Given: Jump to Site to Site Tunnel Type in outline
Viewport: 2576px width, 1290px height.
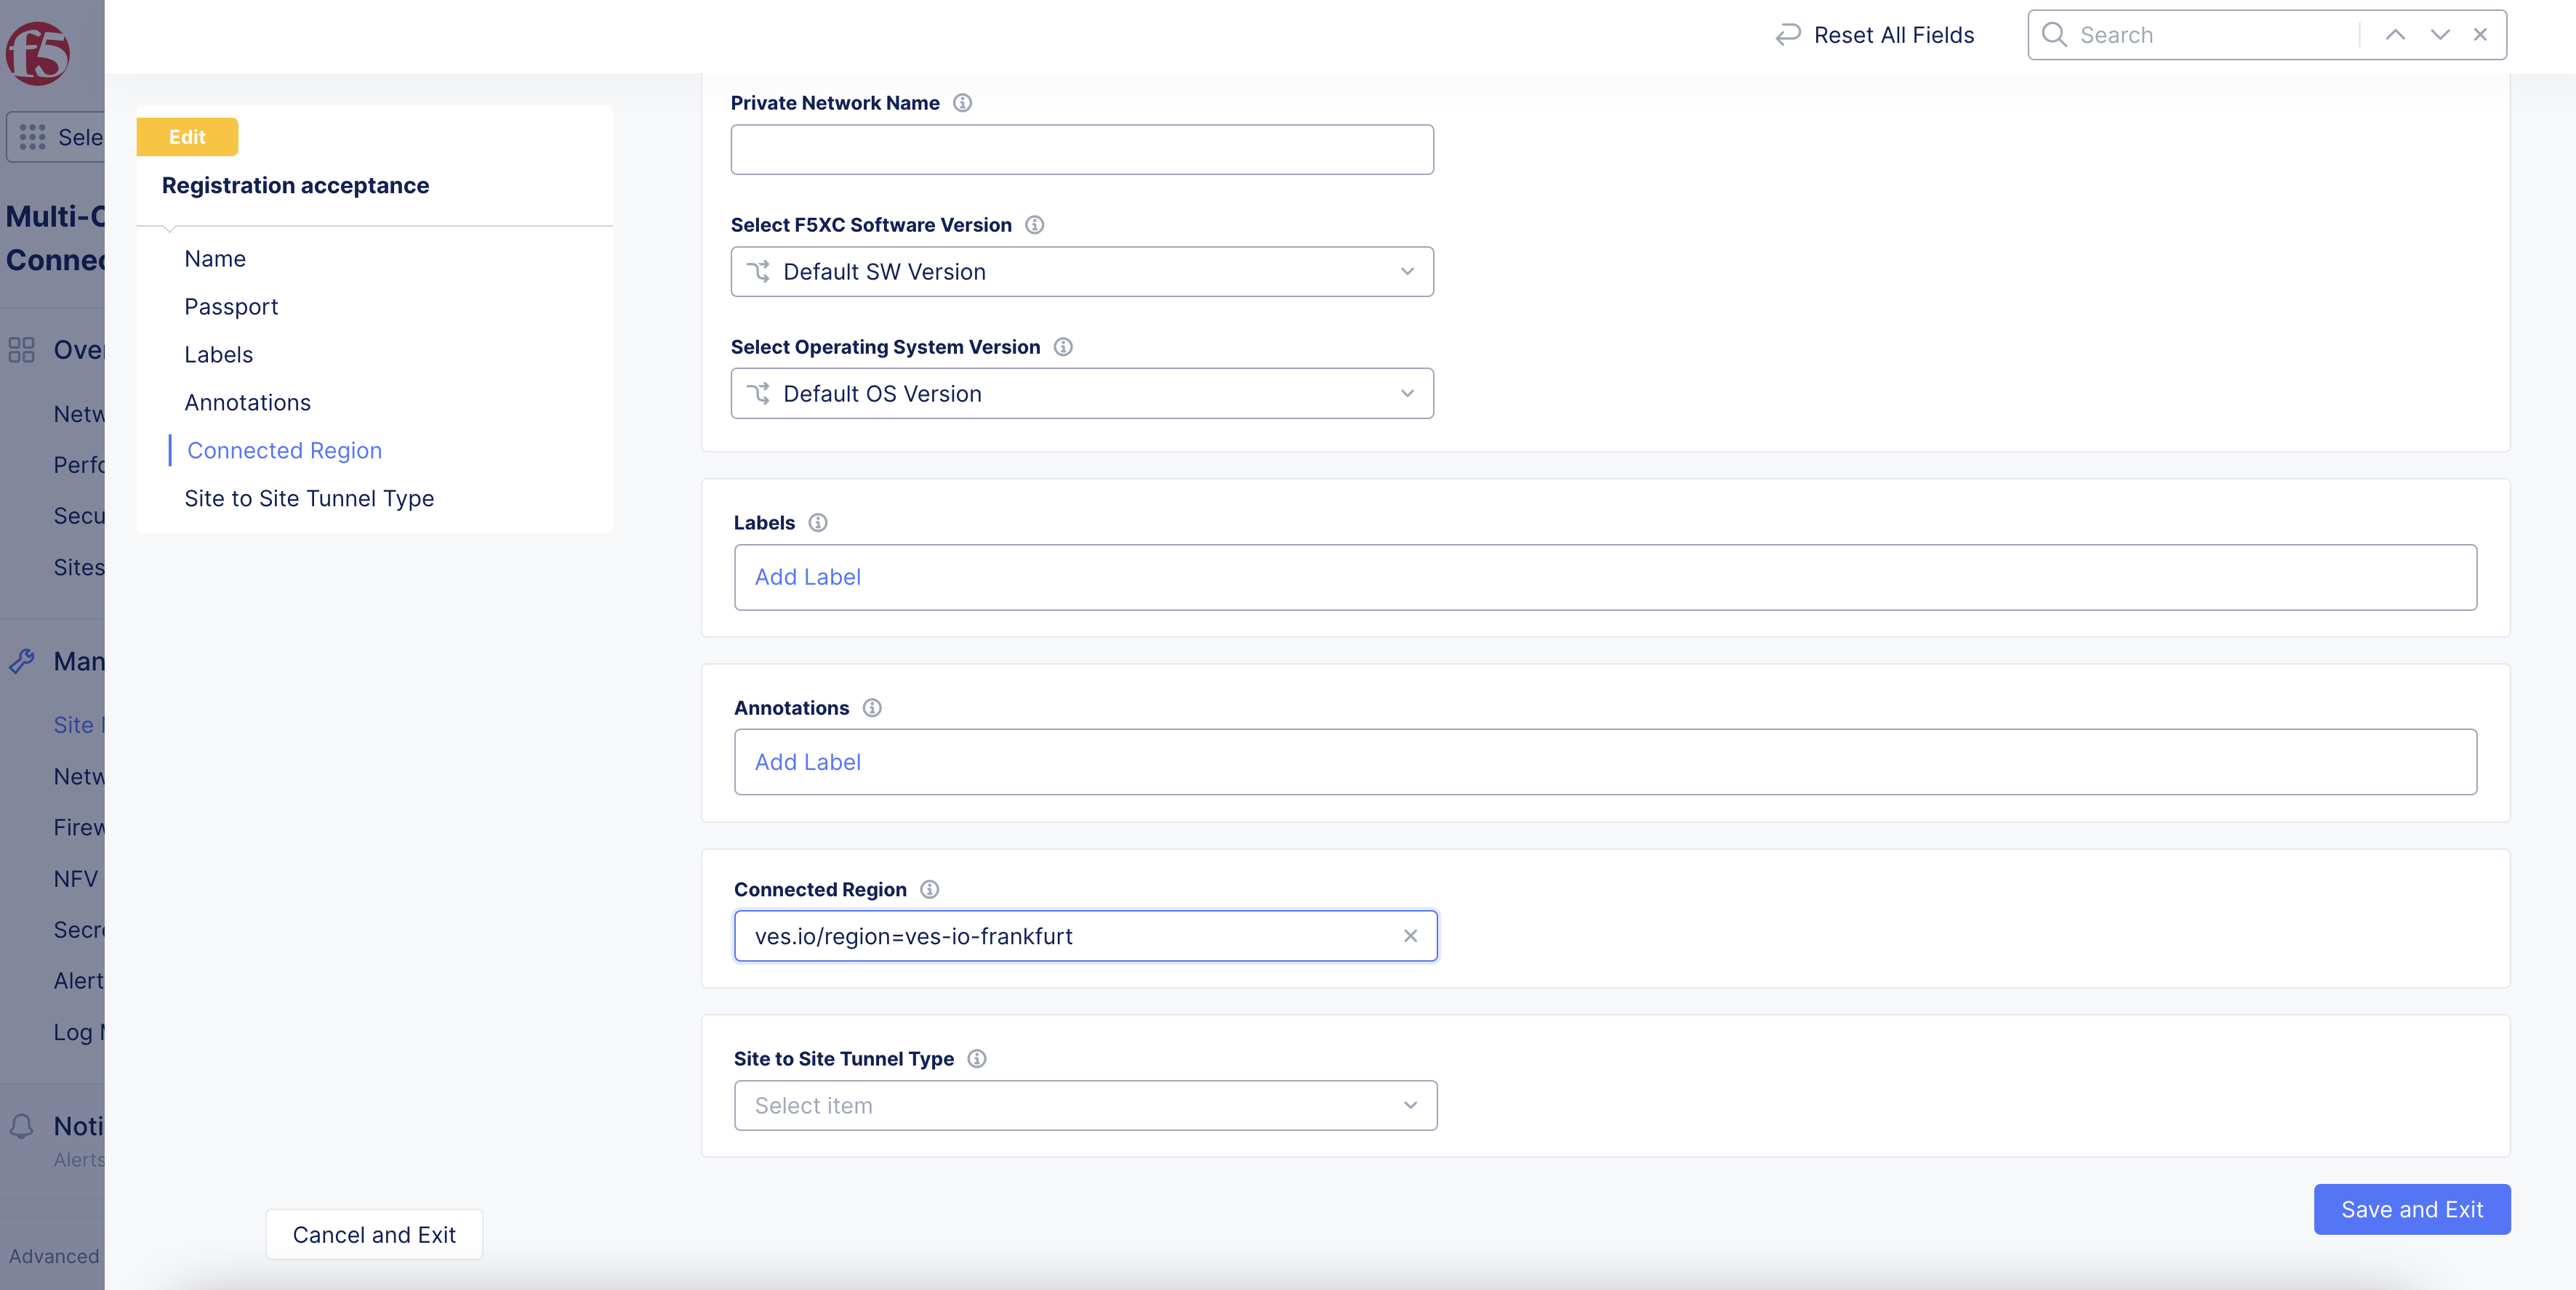Looking at the screenshot, I should coord(309,498).
